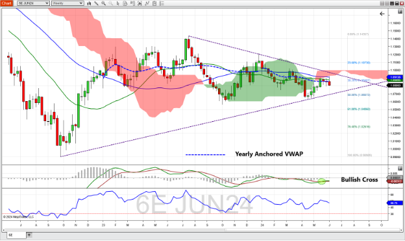
Task: Click Fibonacci label 23.60% (1.10730)
Action: coord(359,63)
